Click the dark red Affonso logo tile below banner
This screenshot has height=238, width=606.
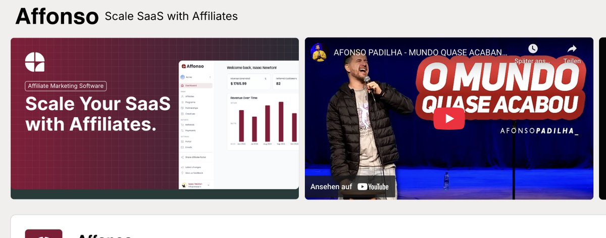pos(43,233)
